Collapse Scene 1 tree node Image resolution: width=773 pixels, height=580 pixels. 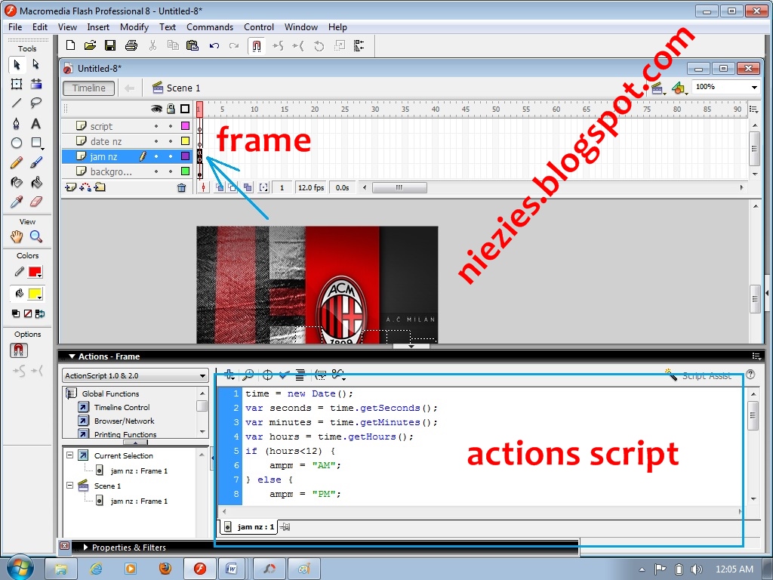(x=70, y=486)
